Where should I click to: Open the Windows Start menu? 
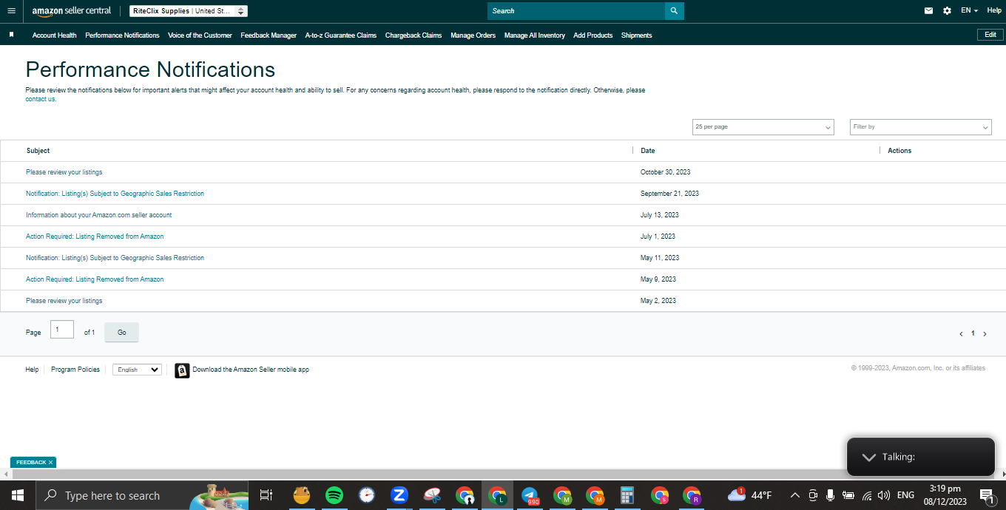tap(17, 495)
